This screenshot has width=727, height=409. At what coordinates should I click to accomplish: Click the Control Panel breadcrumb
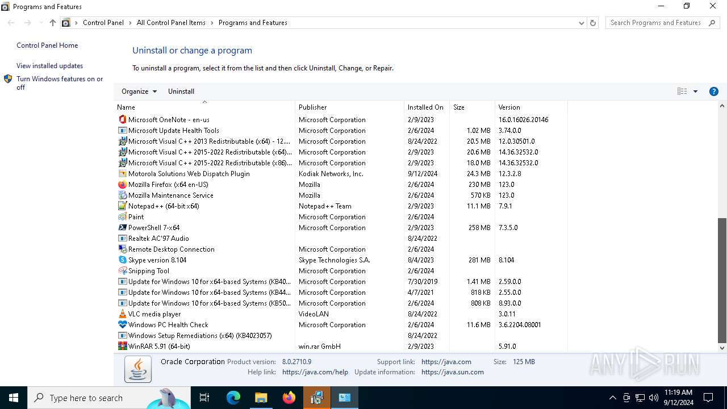coord(103,23)
